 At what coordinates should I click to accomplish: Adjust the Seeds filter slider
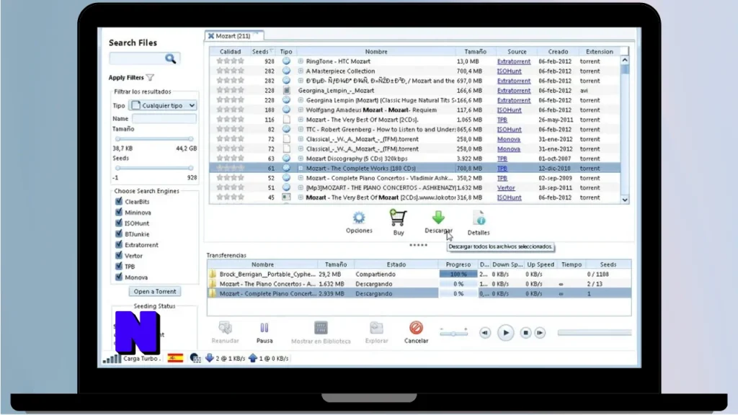[x=154, y=168]
